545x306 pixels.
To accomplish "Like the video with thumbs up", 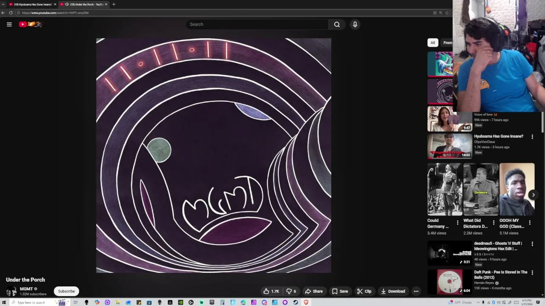I will pyautogui.click(x=271, y=291).
